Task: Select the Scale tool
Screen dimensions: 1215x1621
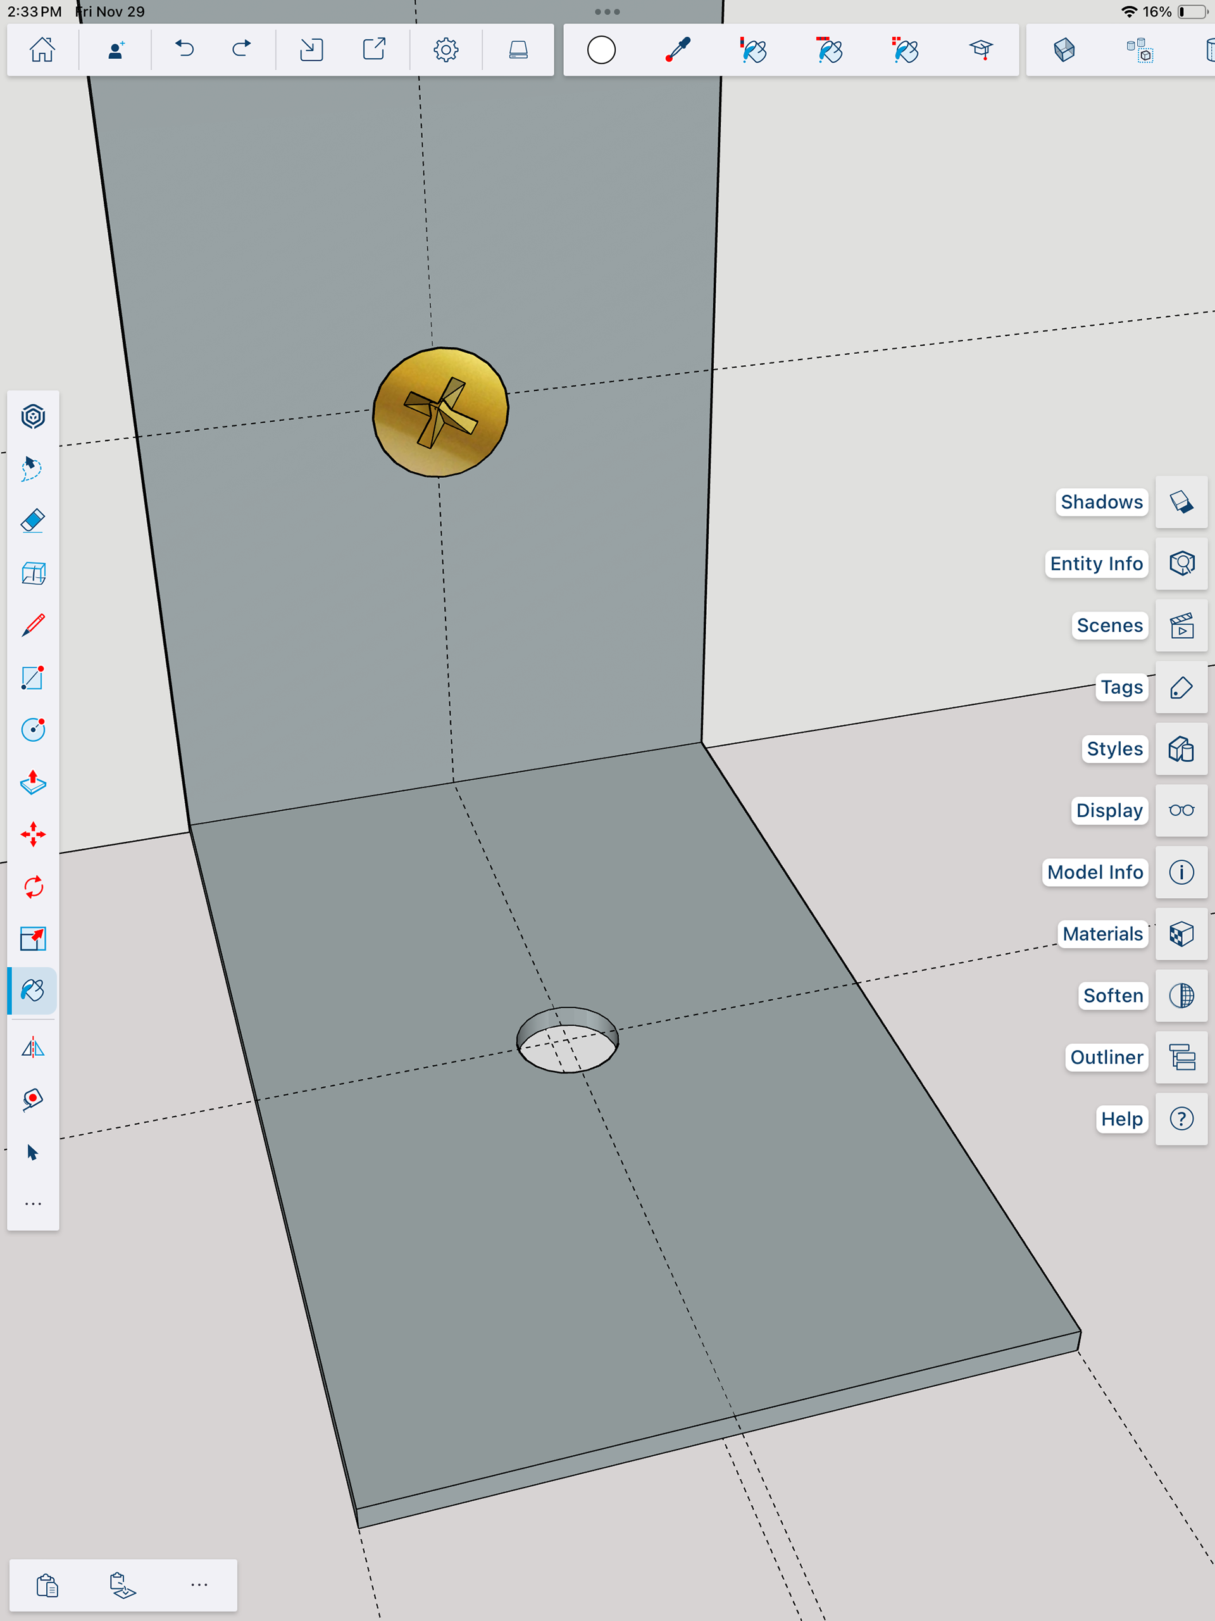Action: point(33,939)
